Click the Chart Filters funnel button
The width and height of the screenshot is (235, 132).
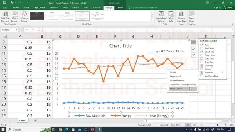point(194,55)
